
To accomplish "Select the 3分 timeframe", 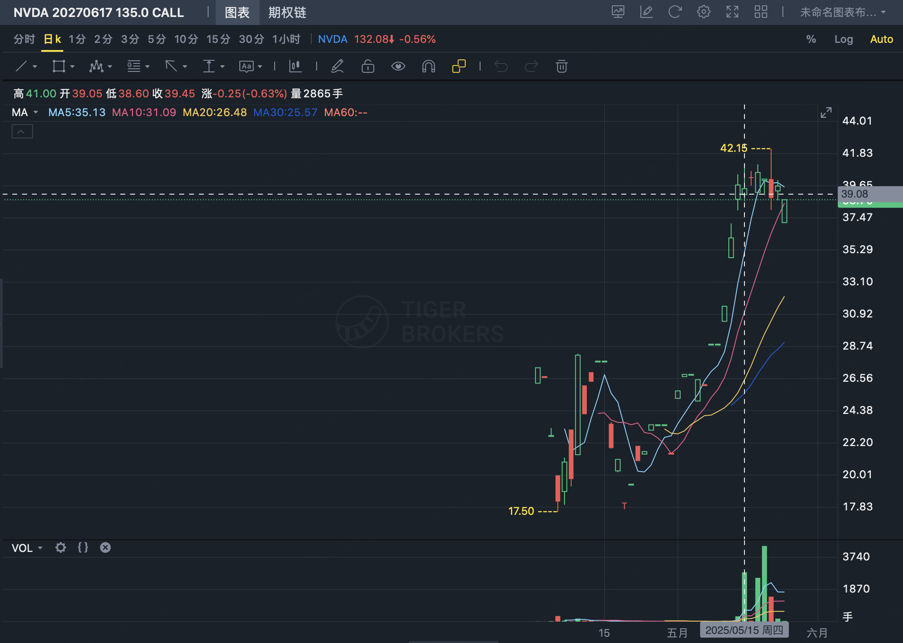I will pyautogui.click(x=130, y=39).
